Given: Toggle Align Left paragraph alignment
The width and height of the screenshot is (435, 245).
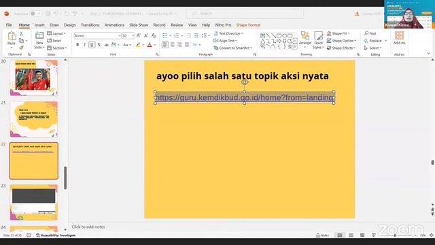Looking at the screenshot, I should pyautogui.click(x=164, y=45).
